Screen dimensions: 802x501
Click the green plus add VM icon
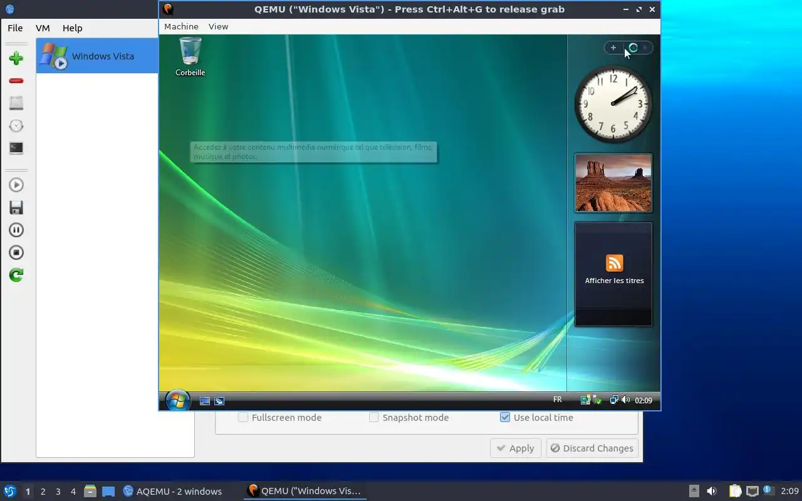pos(16,58)
